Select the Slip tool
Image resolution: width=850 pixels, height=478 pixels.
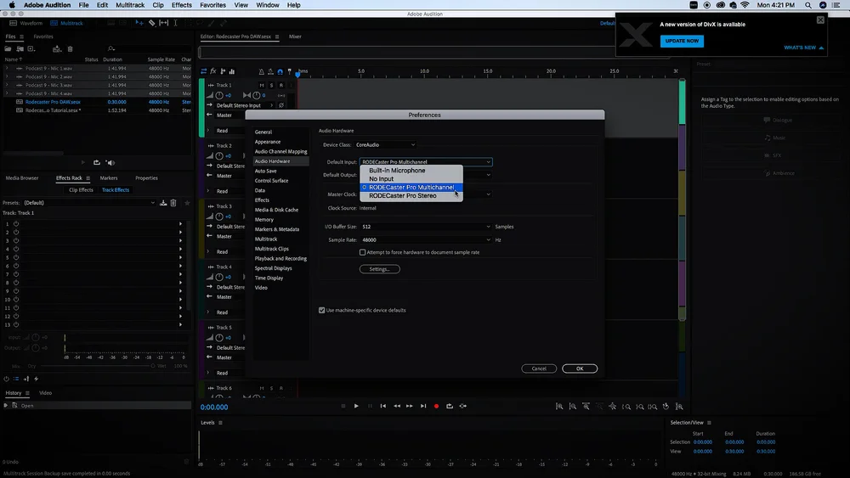tap(164, 23)
